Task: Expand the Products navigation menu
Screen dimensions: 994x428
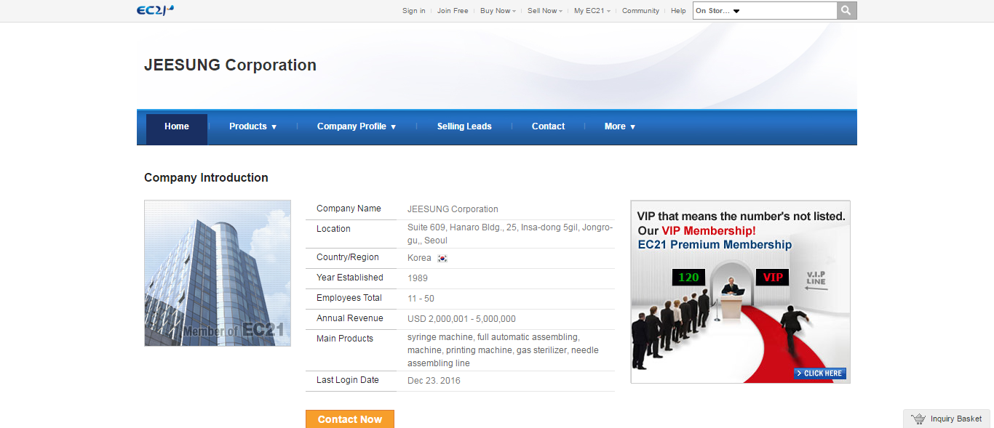Action: pyautogui.click(x=253, y=126)
